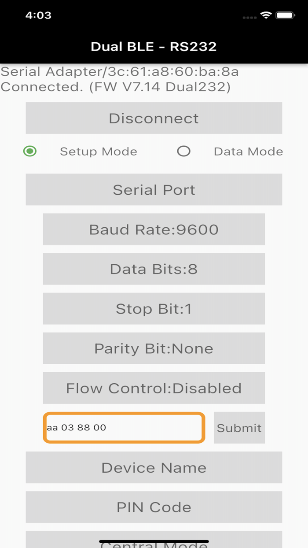Open the Flow Control:Disabled selector
This screenshot has height=548, width=308.
154,388
